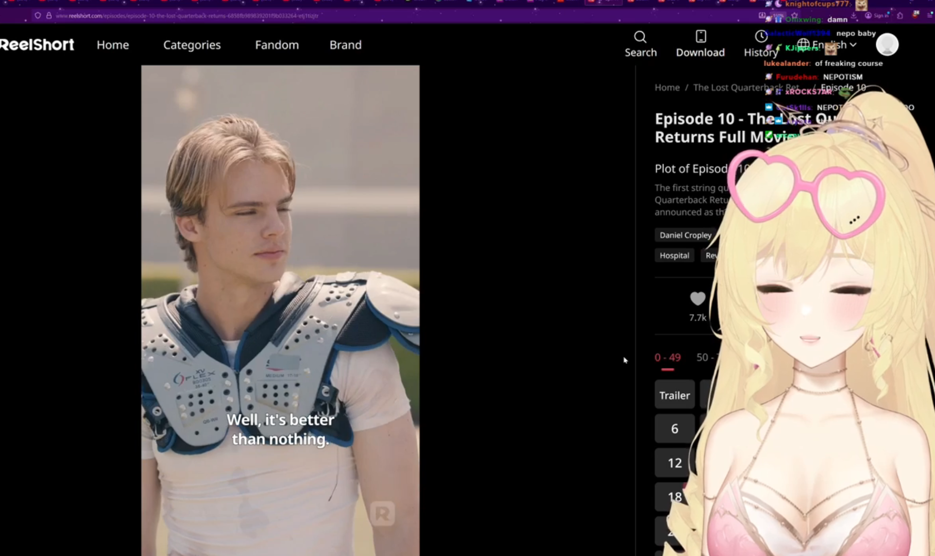Click the user profile avatar
935x556 pixels.
point(887,45)
